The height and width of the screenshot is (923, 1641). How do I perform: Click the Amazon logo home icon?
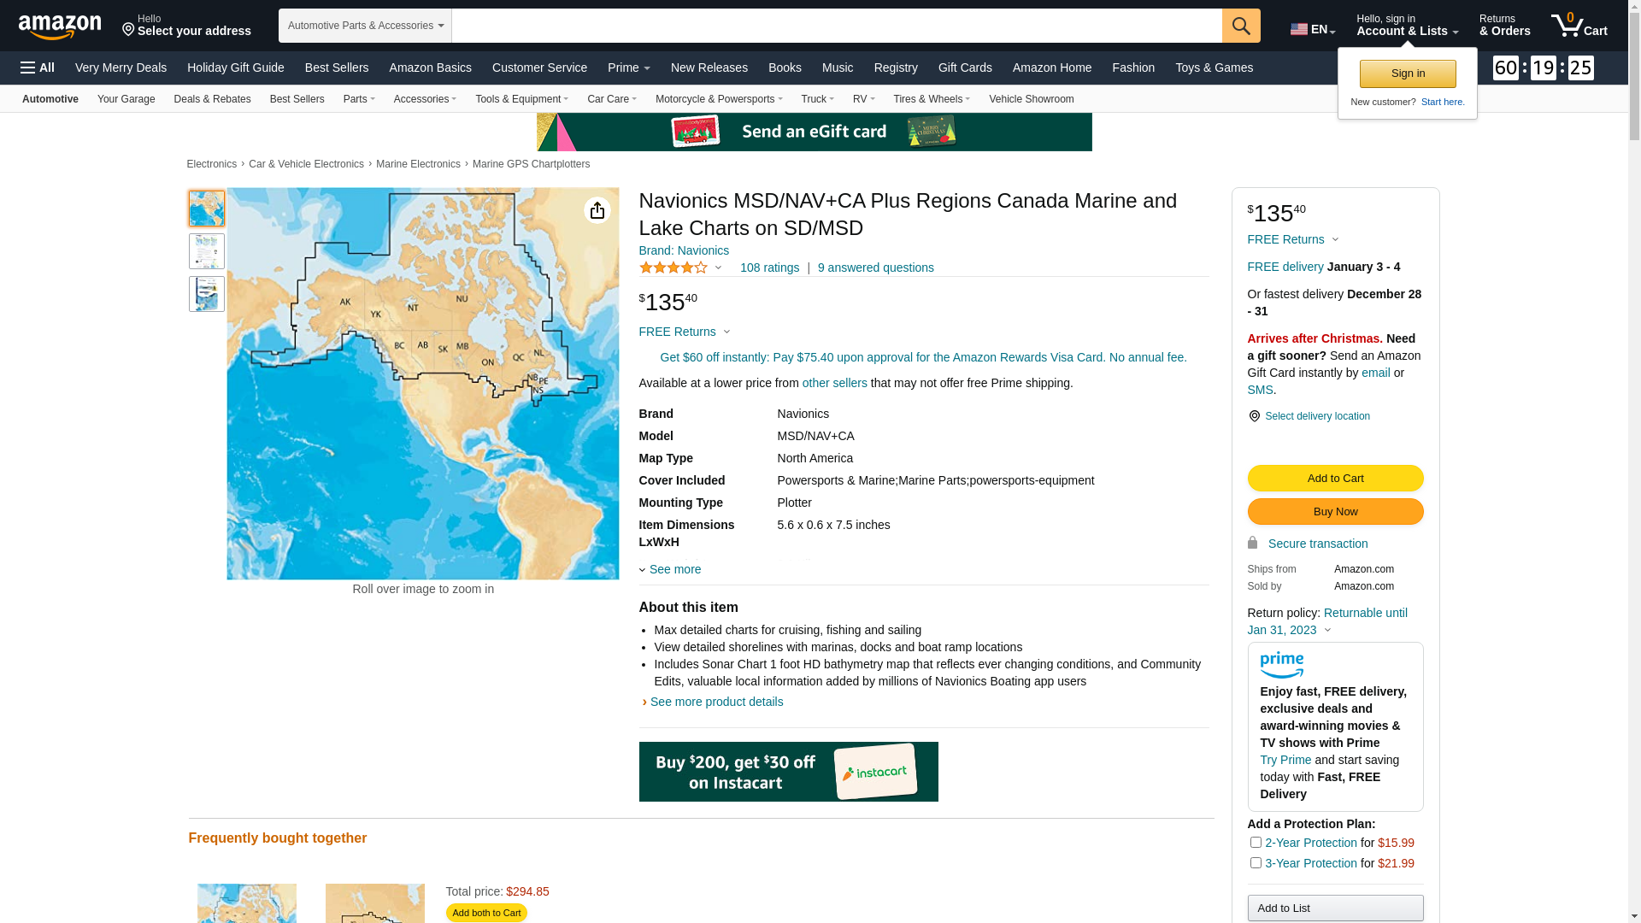60,26
